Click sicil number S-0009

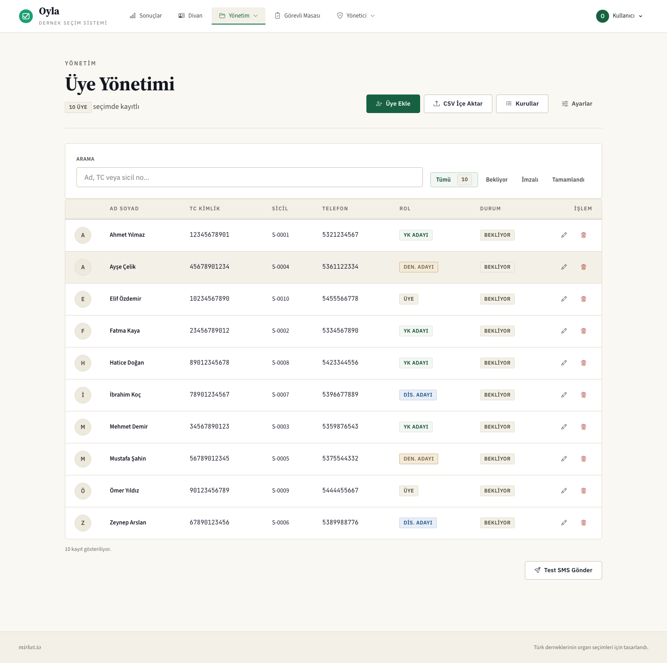280,491
